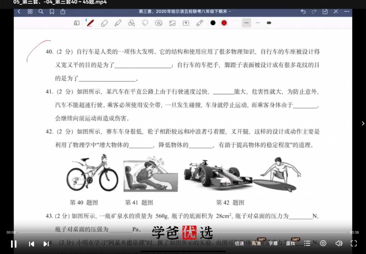Screen dimensions: 366x254
Task: Select the thick stroke thickness
Action: pyautogui.click(x=269, y=23)
